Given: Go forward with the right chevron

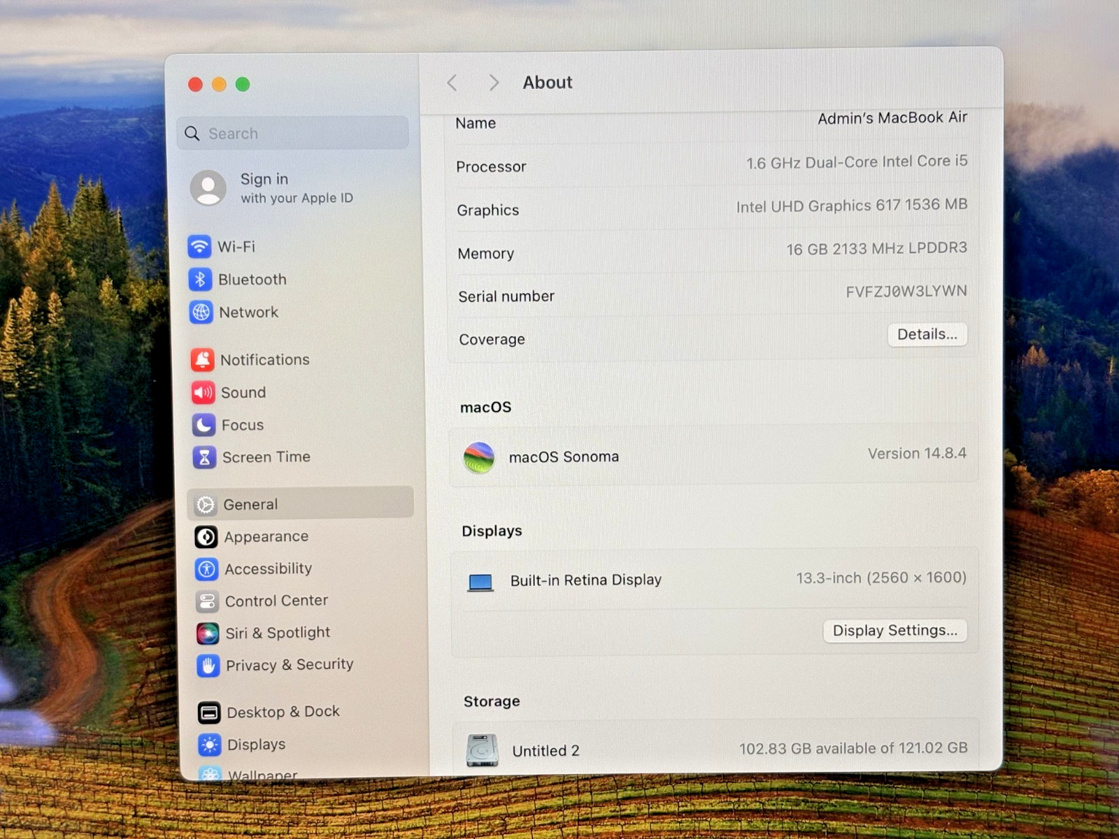Looking at the screenshot, I should coord(494,83).
